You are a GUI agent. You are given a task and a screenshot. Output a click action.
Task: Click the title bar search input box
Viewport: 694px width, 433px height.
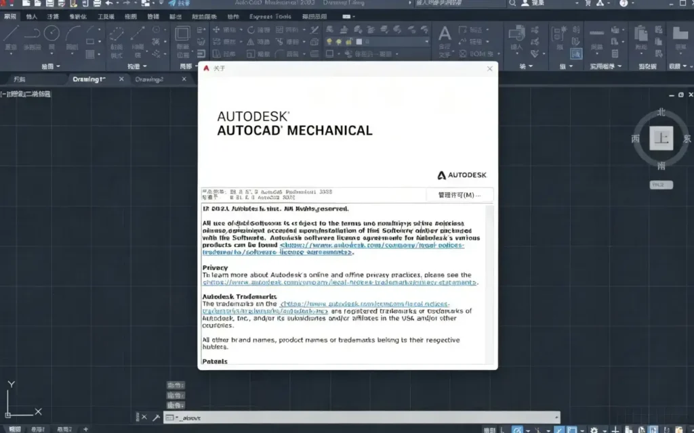(x=460, y=3)
